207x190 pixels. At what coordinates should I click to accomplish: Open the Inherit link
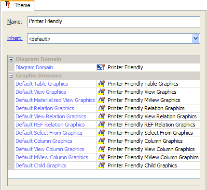point(15,38)
